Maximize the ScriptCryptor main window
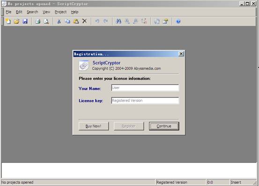Viewport: 259px width, 186px height. (247, 4)
